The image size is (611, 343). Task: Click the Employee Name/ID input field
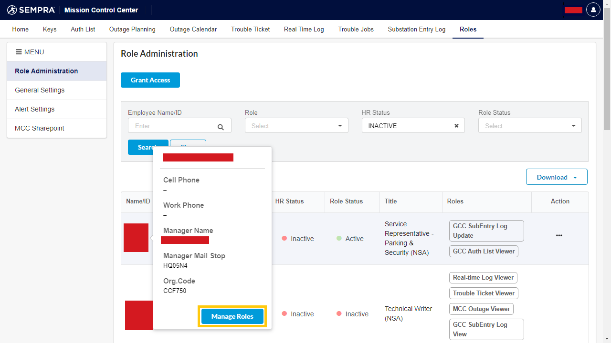point(172,126)
